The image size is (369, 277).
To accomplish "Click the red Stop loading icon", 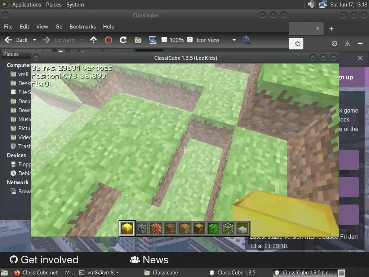I will [x=108, y=40].
